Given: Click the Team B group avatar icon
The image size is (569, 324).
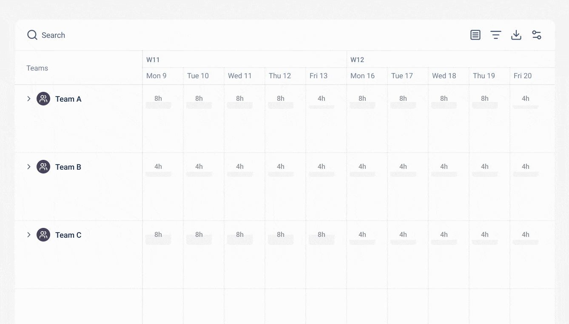Looking at the screenshot, I should 43,167.
